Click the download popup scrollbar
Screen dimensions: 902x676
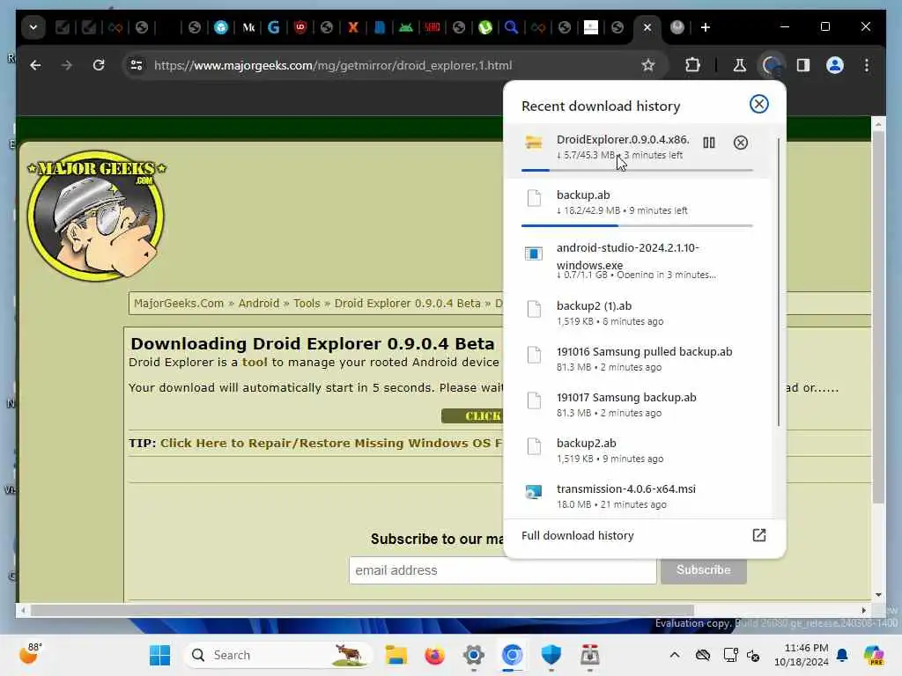[779, 282]
